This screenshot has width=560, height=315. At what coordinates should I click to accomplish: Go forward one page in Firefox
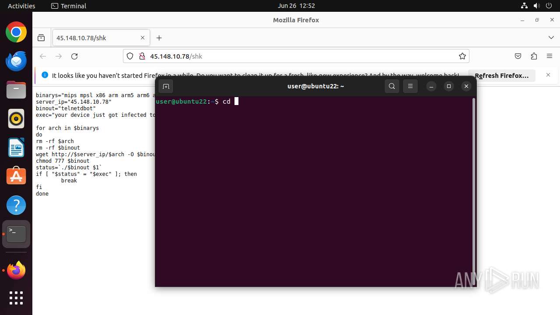tap(59, 56)
